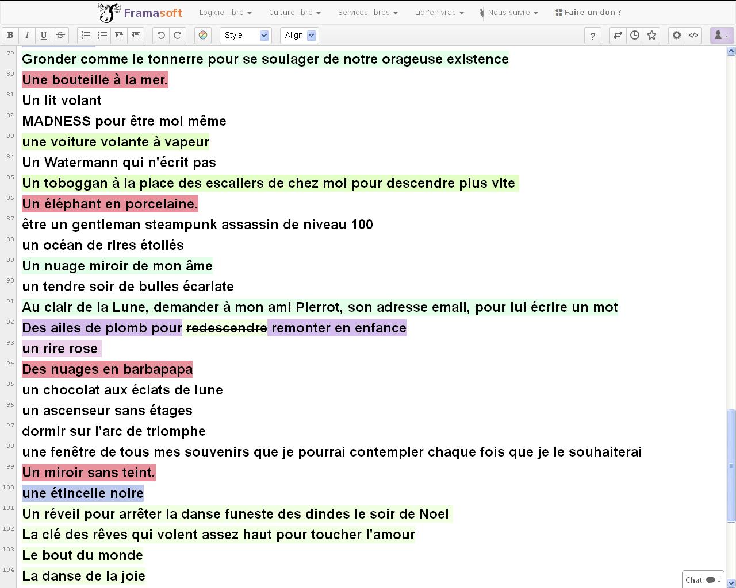Click the line "une voiture volante à vapeur"

(x=116, y=142)
